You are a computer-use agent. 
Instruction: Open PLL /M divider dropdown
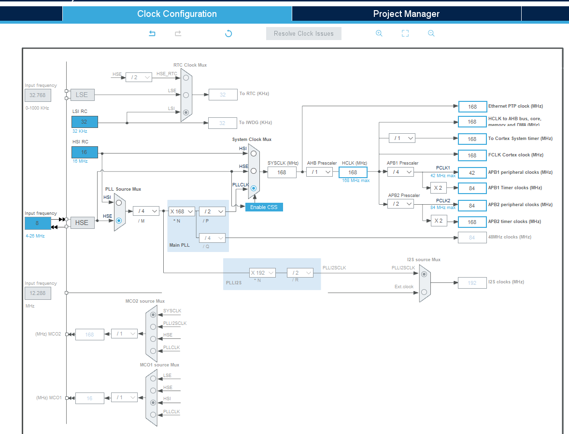tap(146, 211)
